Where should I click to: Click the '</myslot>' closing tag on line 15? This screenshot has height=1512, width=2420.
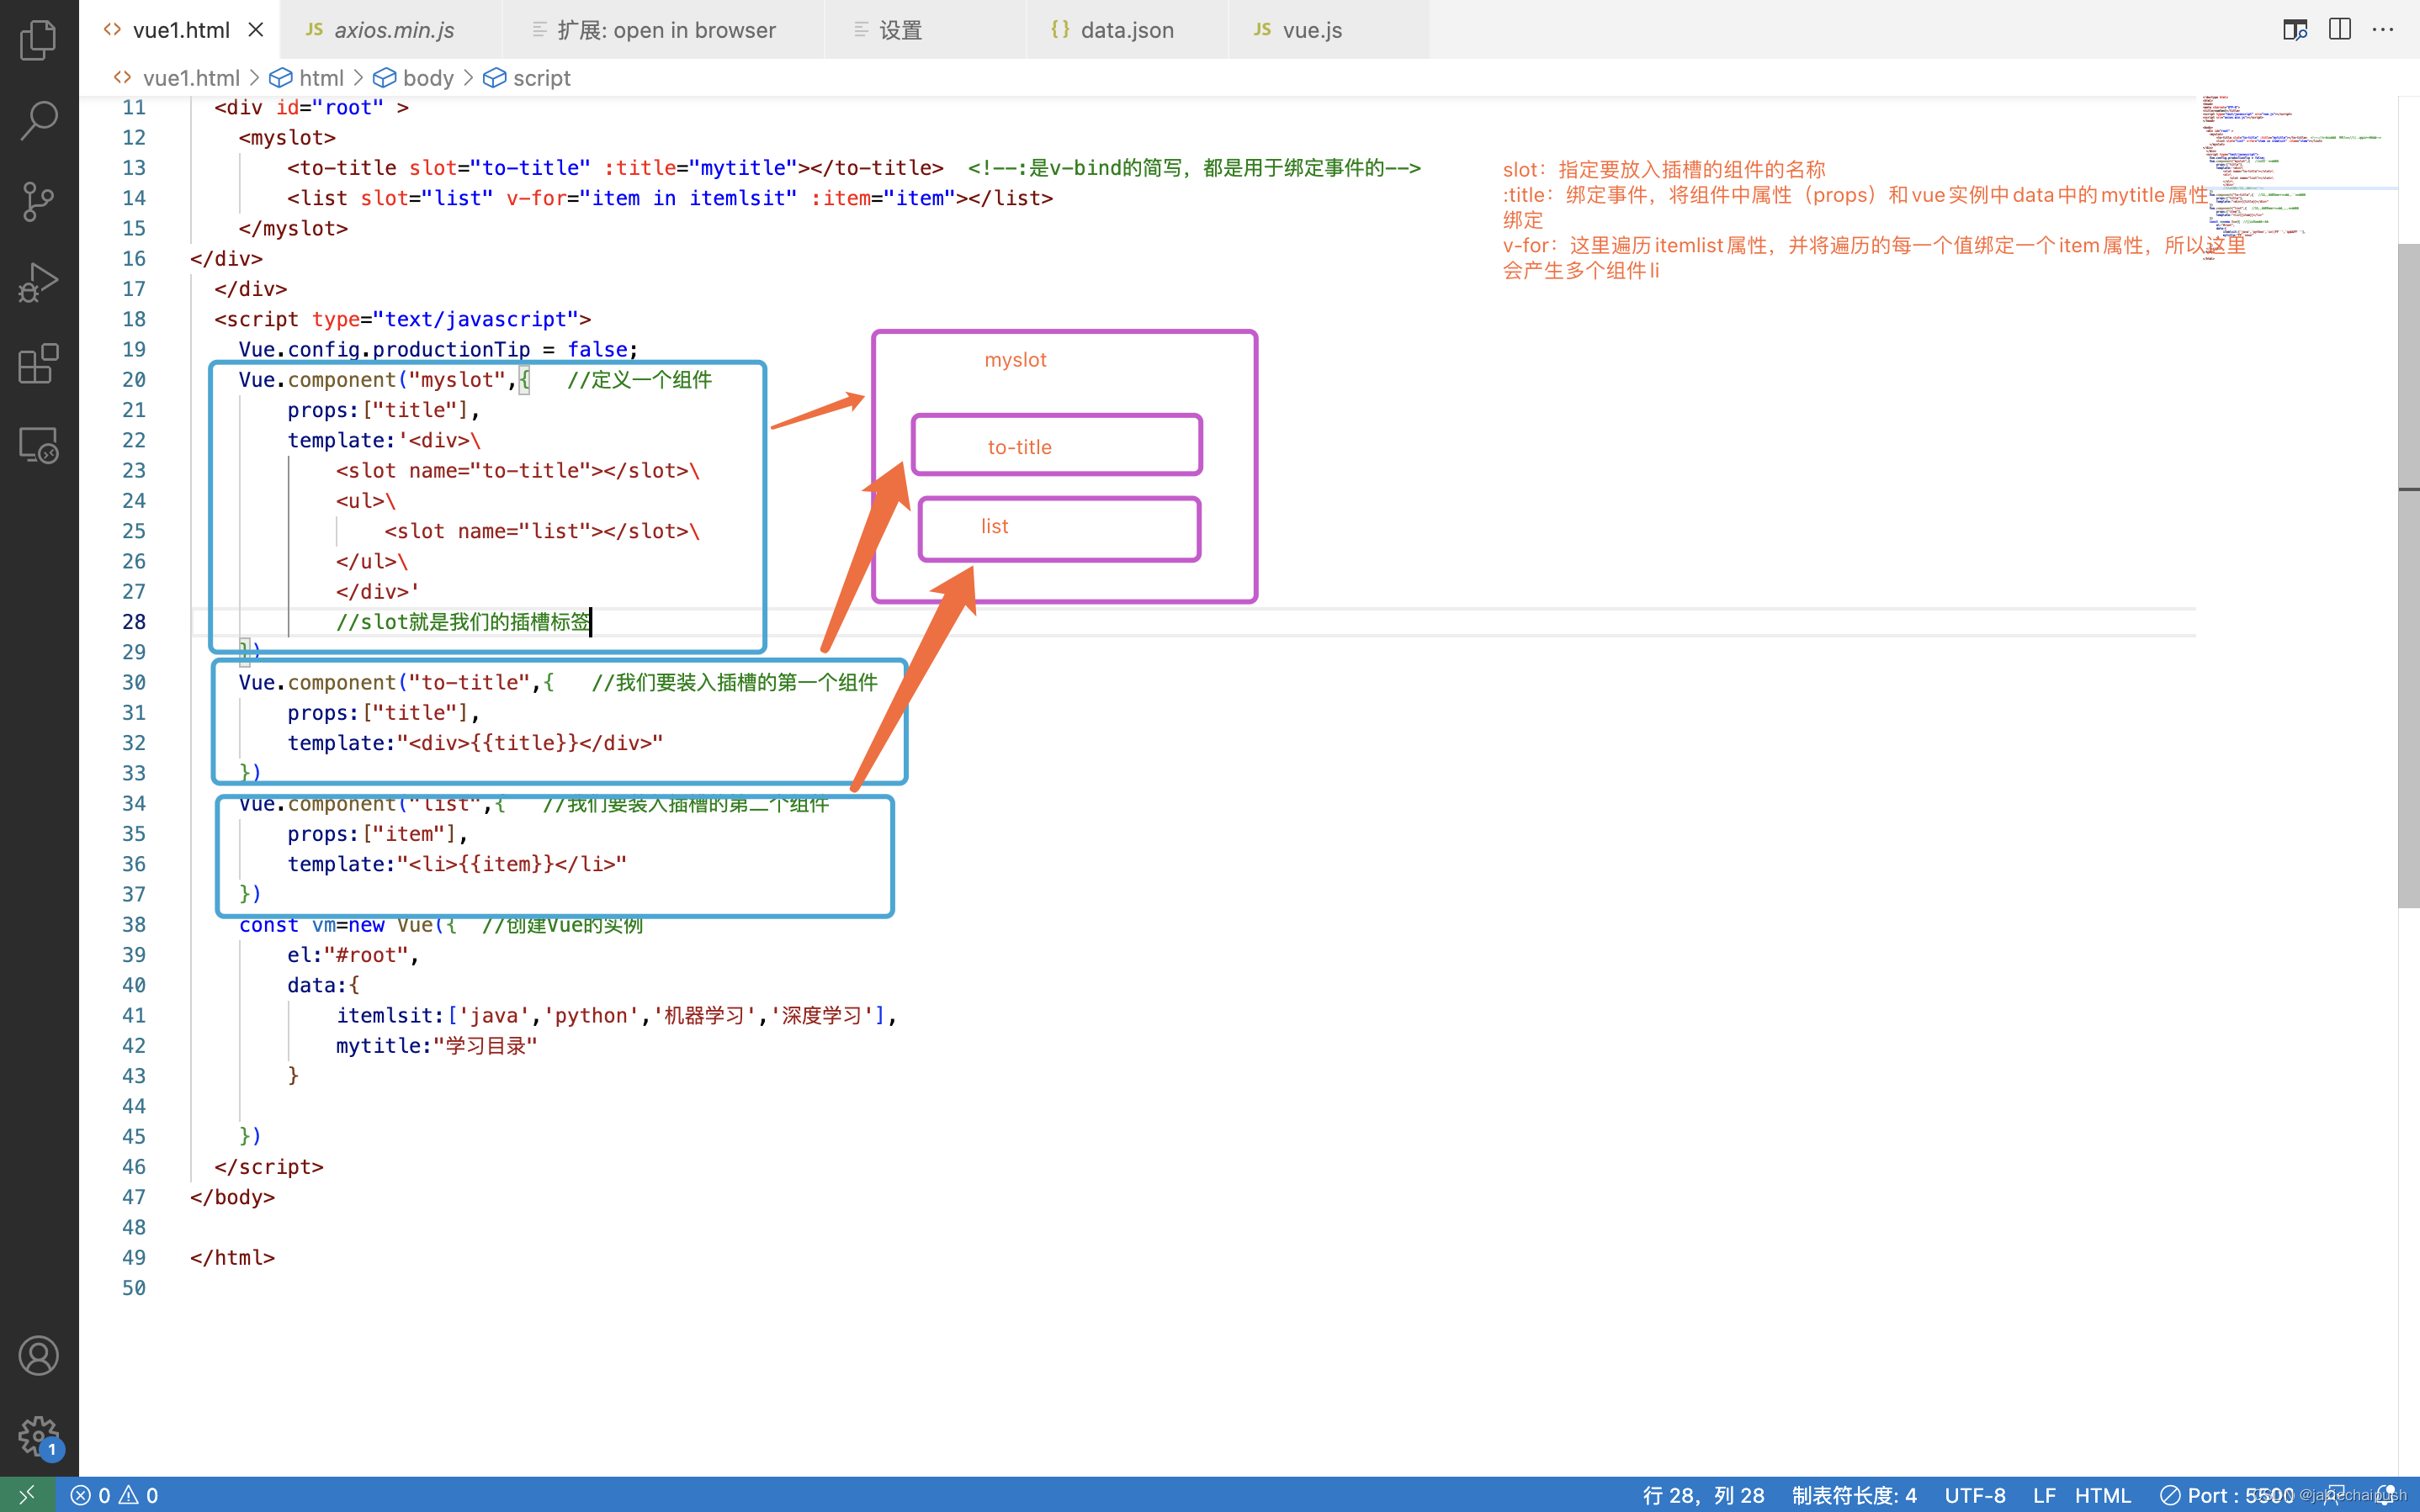point(293,228)
